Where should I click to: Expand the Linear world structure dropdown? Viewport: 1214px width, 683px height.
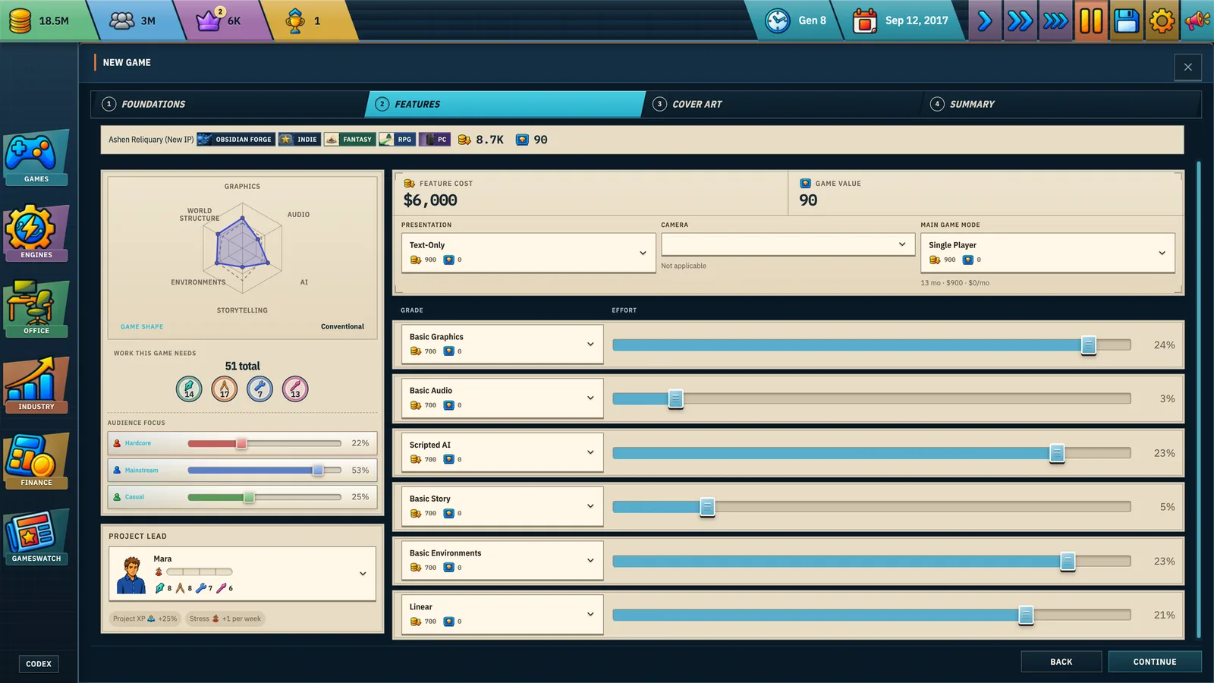pos(502,614)
